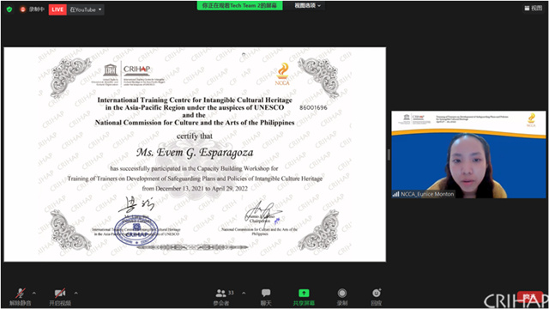Click the red LIVE badge
549x309 pixels.
tap(57, 9)
